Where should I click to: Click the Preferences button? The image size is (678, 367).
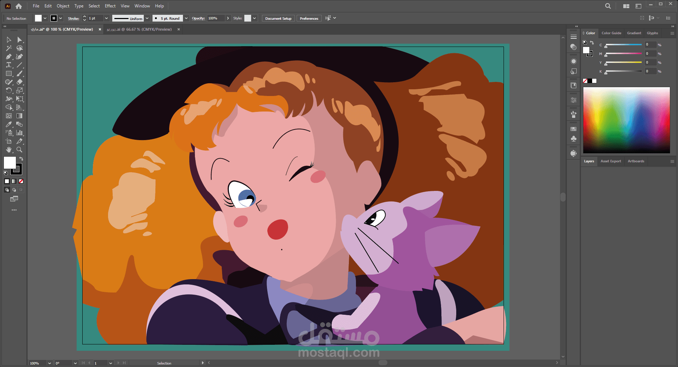(309, 18)
